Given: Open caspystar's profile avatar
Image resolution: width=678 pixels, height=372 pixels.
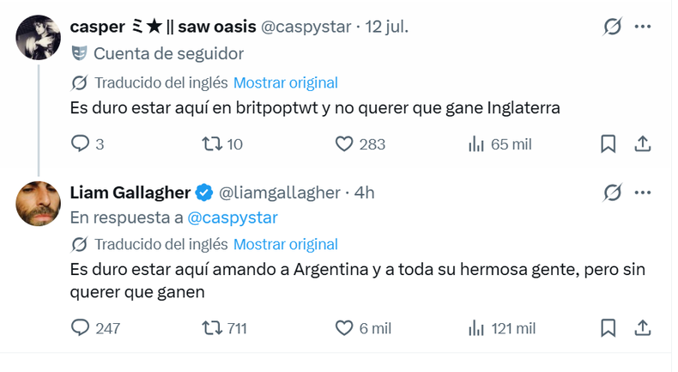Looking at the screenshot, I should point(38,37).
